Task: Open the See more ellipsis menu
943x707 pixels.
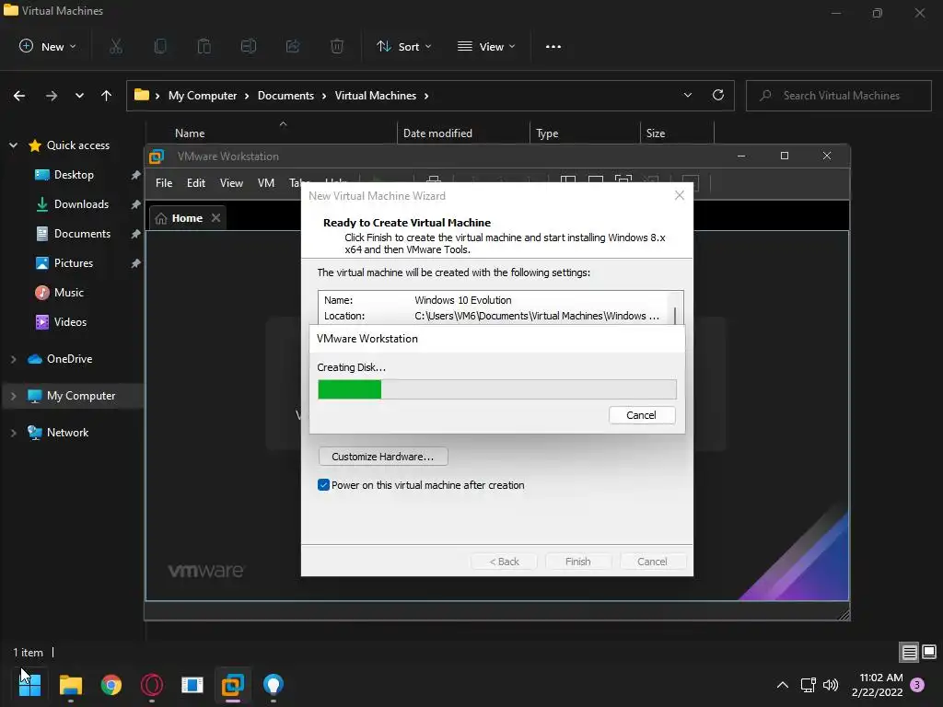Action: (x=553, y=46)
